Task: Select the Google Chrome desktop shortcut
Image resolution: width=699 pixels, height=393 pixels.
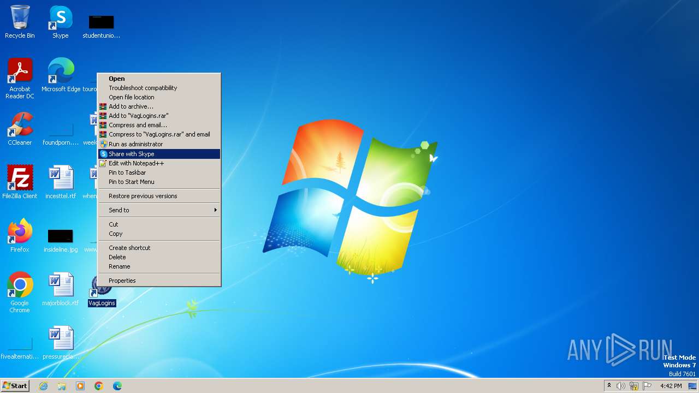Action: [x=20, y=292]
